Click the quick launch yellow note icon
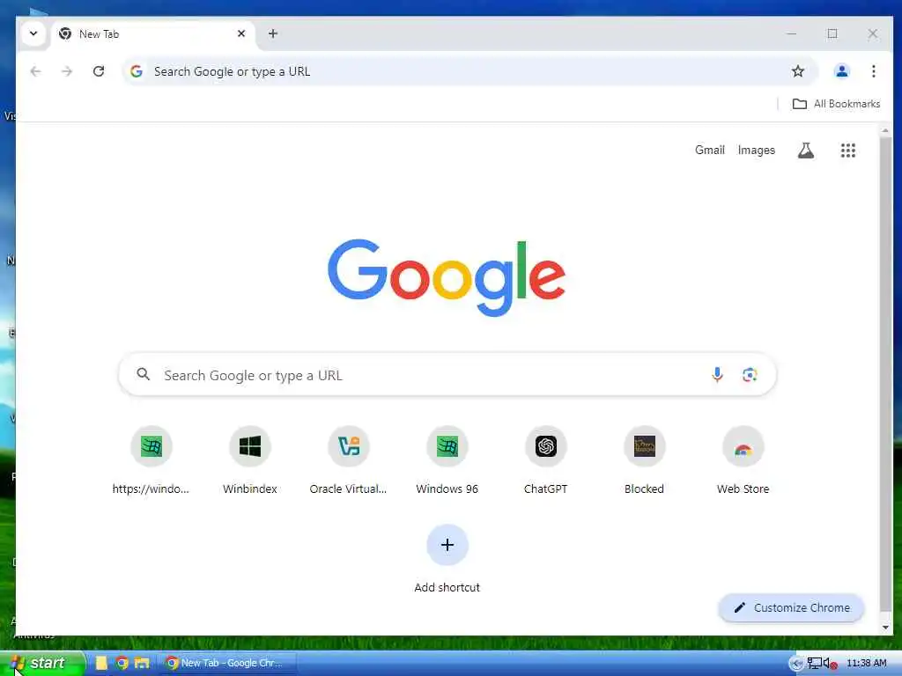This screenshot has height=676, width=902. [x=101, y=663]
